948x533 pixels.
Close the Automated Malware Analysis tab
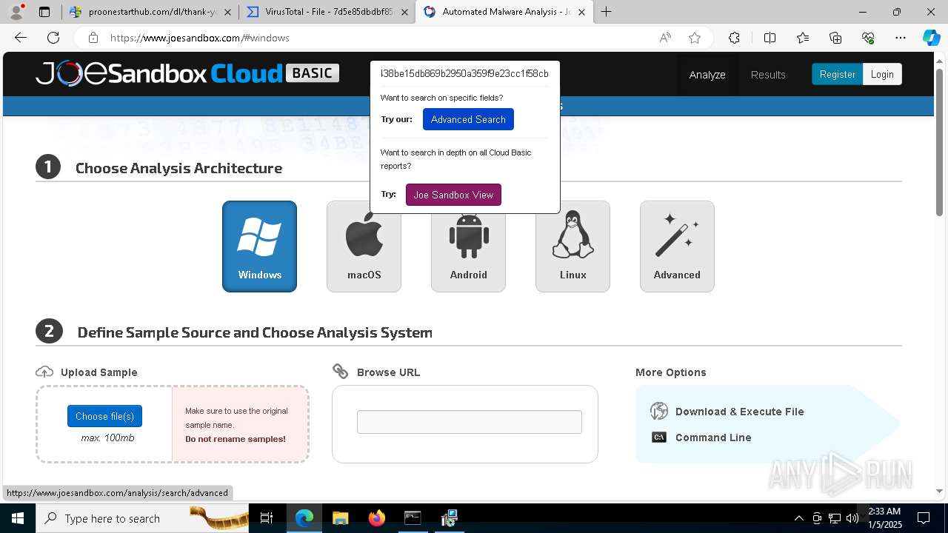click(x=581, y=12)
